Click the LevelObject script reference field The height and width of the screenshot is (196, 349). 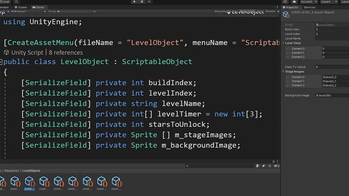tap(333, 25)
